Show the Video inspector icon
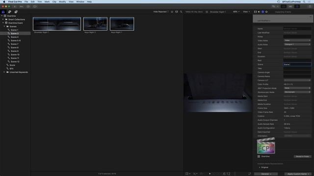This screenshot has width=314, height=176. point(255,12)
